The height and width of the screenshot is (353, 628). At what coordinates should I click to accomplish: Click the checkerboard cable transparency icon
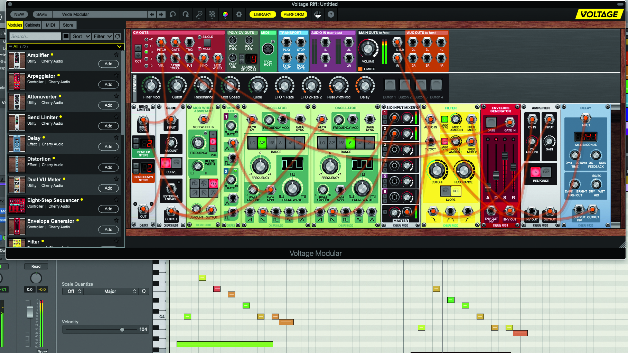tap(212, 14)
